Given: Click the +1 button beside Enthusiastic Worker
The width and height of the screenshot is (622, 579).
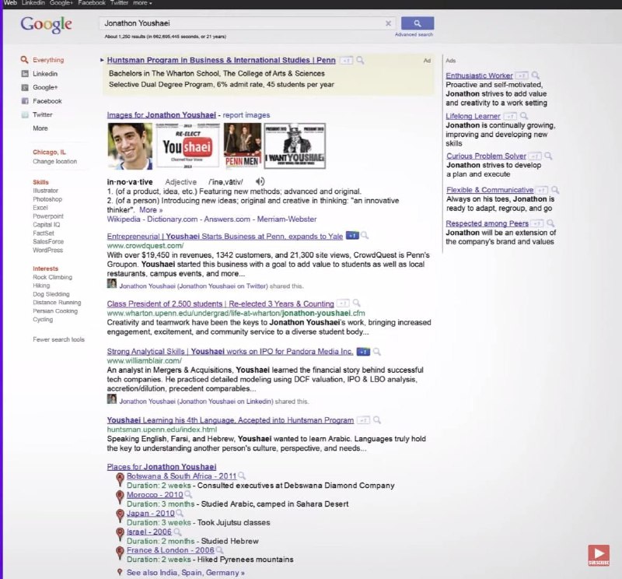Looking at the screenshot, I should click(521, 75).
